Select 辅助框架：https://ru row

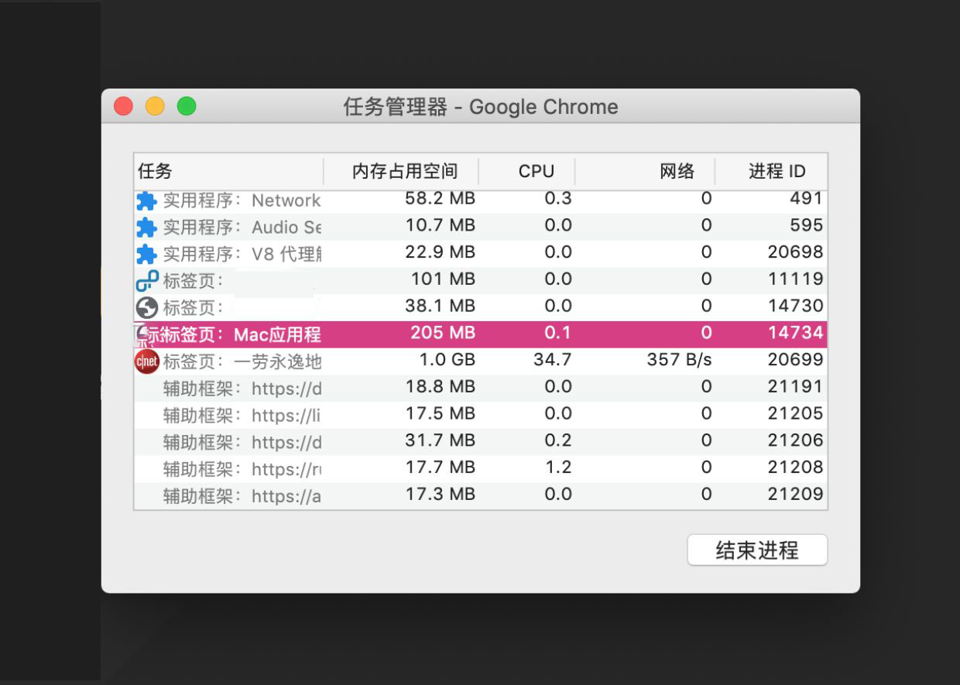tap(481, 469)
